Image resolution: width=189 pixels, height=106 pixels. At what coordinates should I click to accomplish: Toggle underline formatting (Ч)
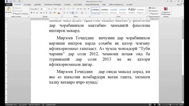(37, 13)
